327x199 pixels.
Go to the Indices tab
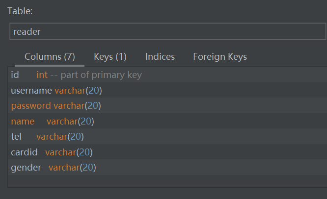[x=160, y=57]
